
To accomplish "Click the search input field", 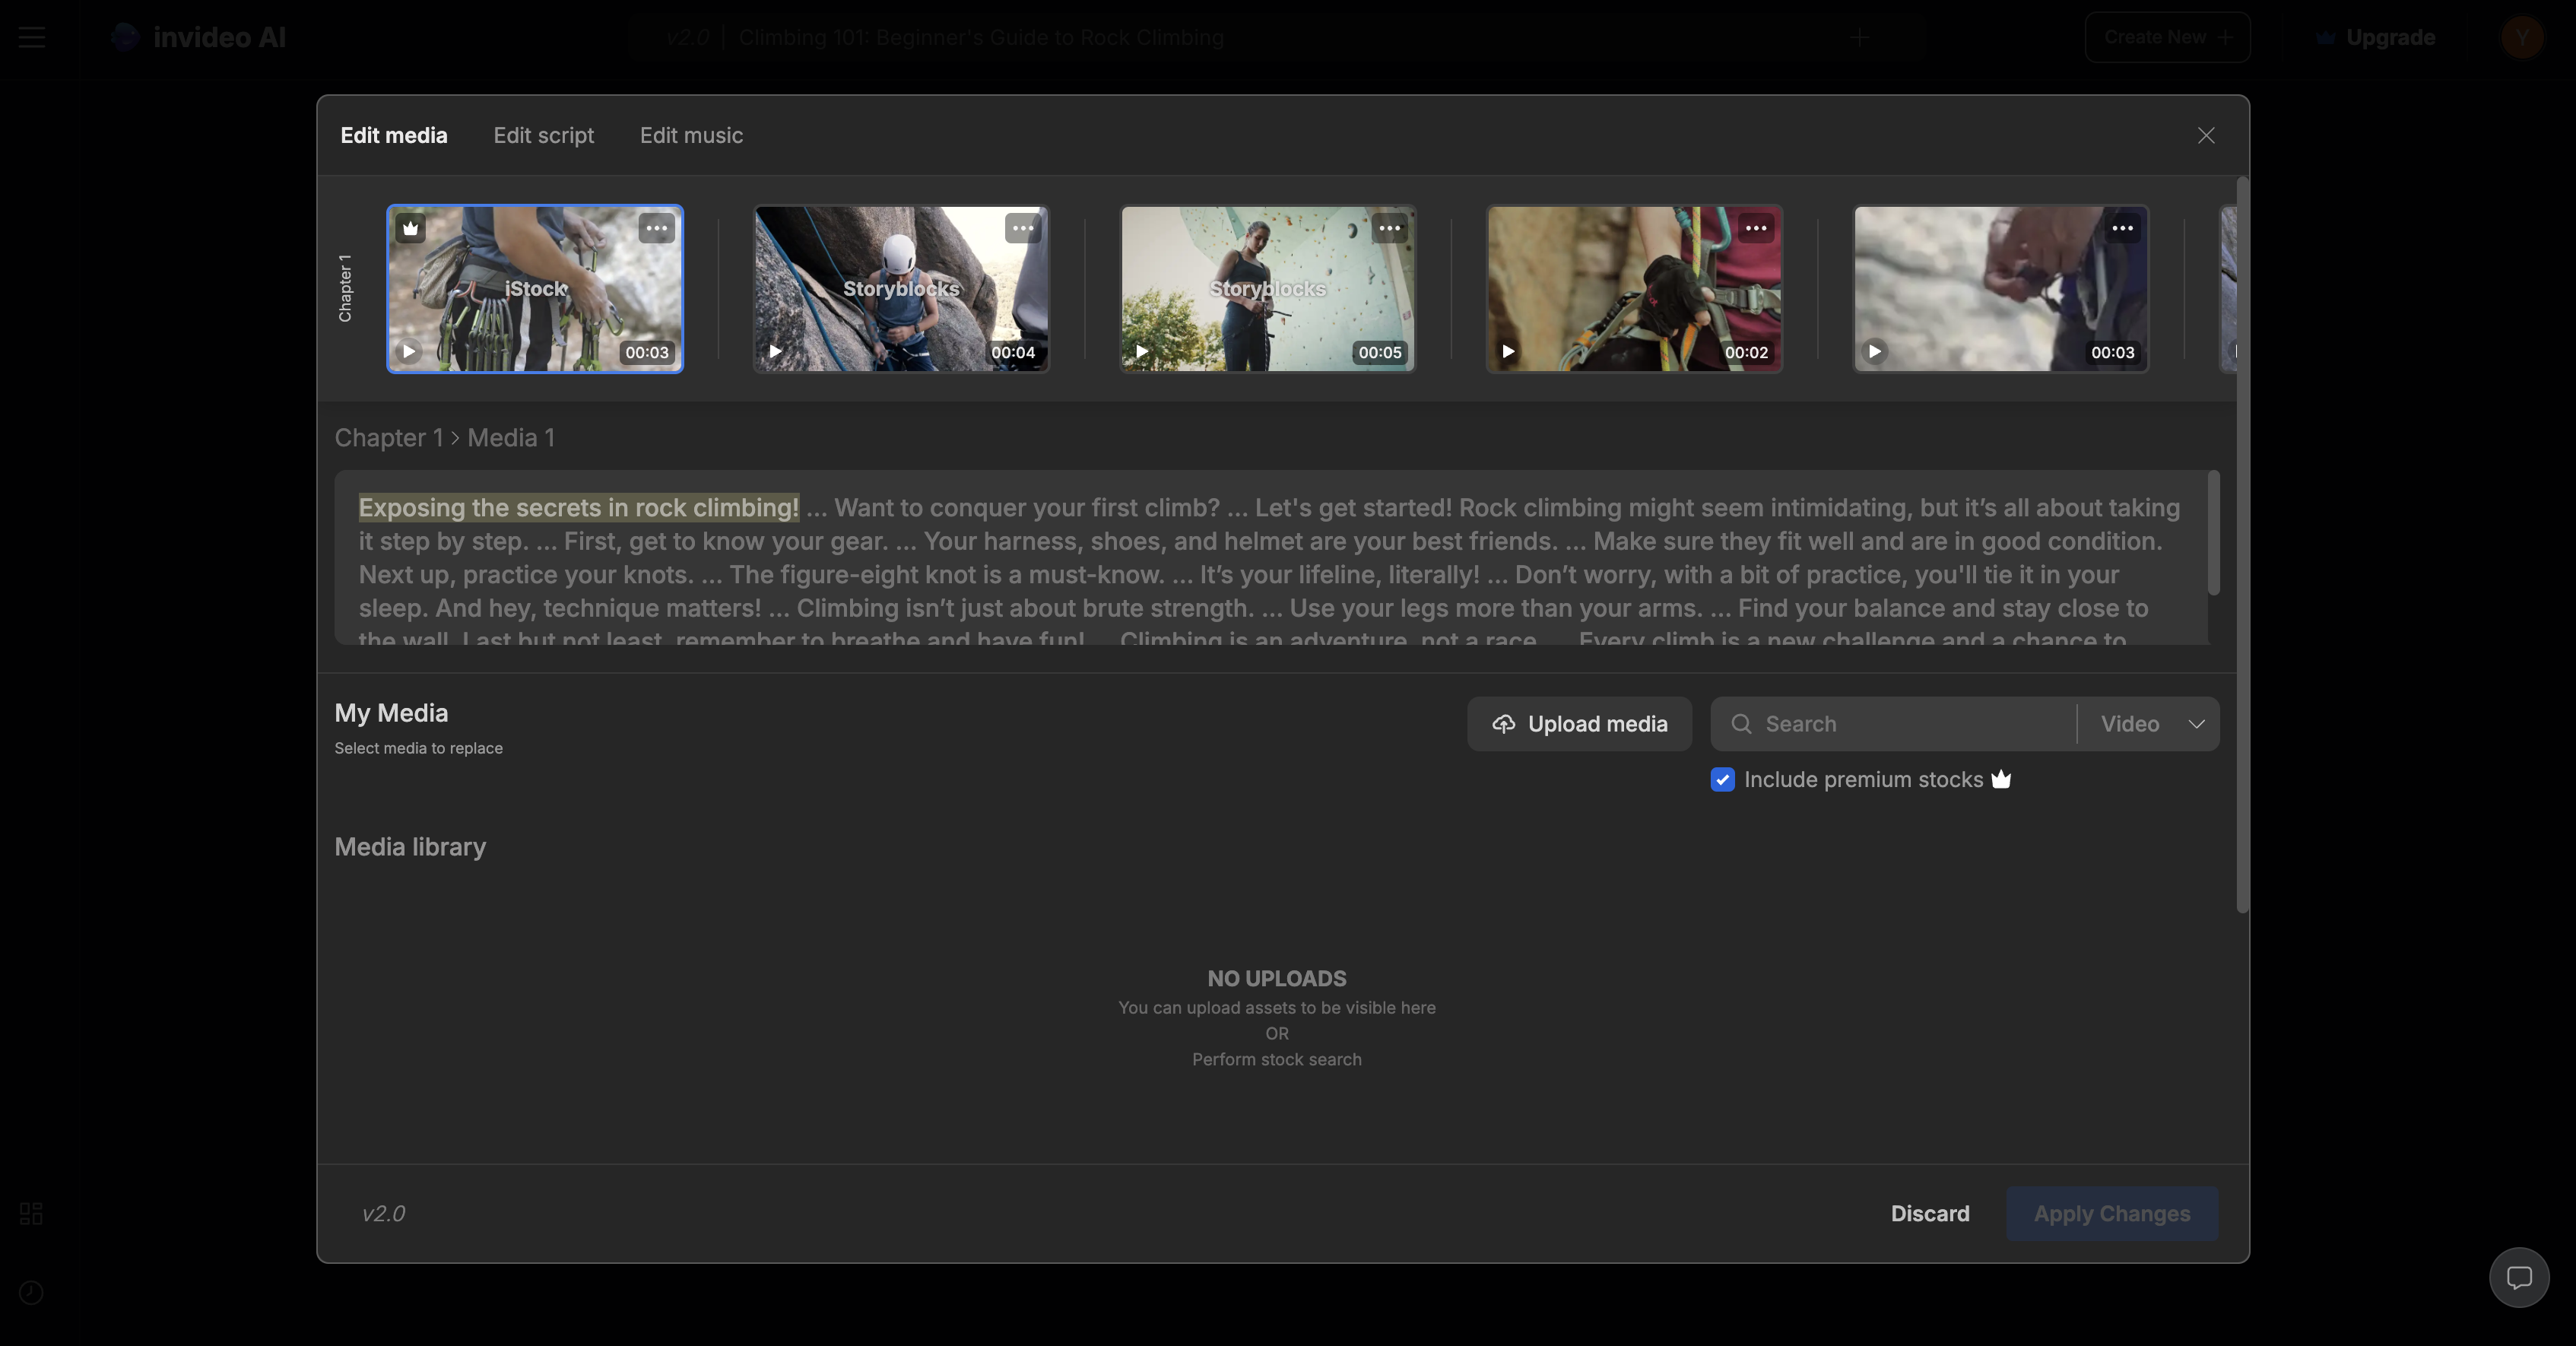I will click(1895, 722).
